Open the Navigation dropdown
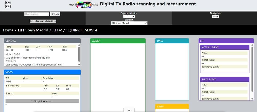 [215, 16]
